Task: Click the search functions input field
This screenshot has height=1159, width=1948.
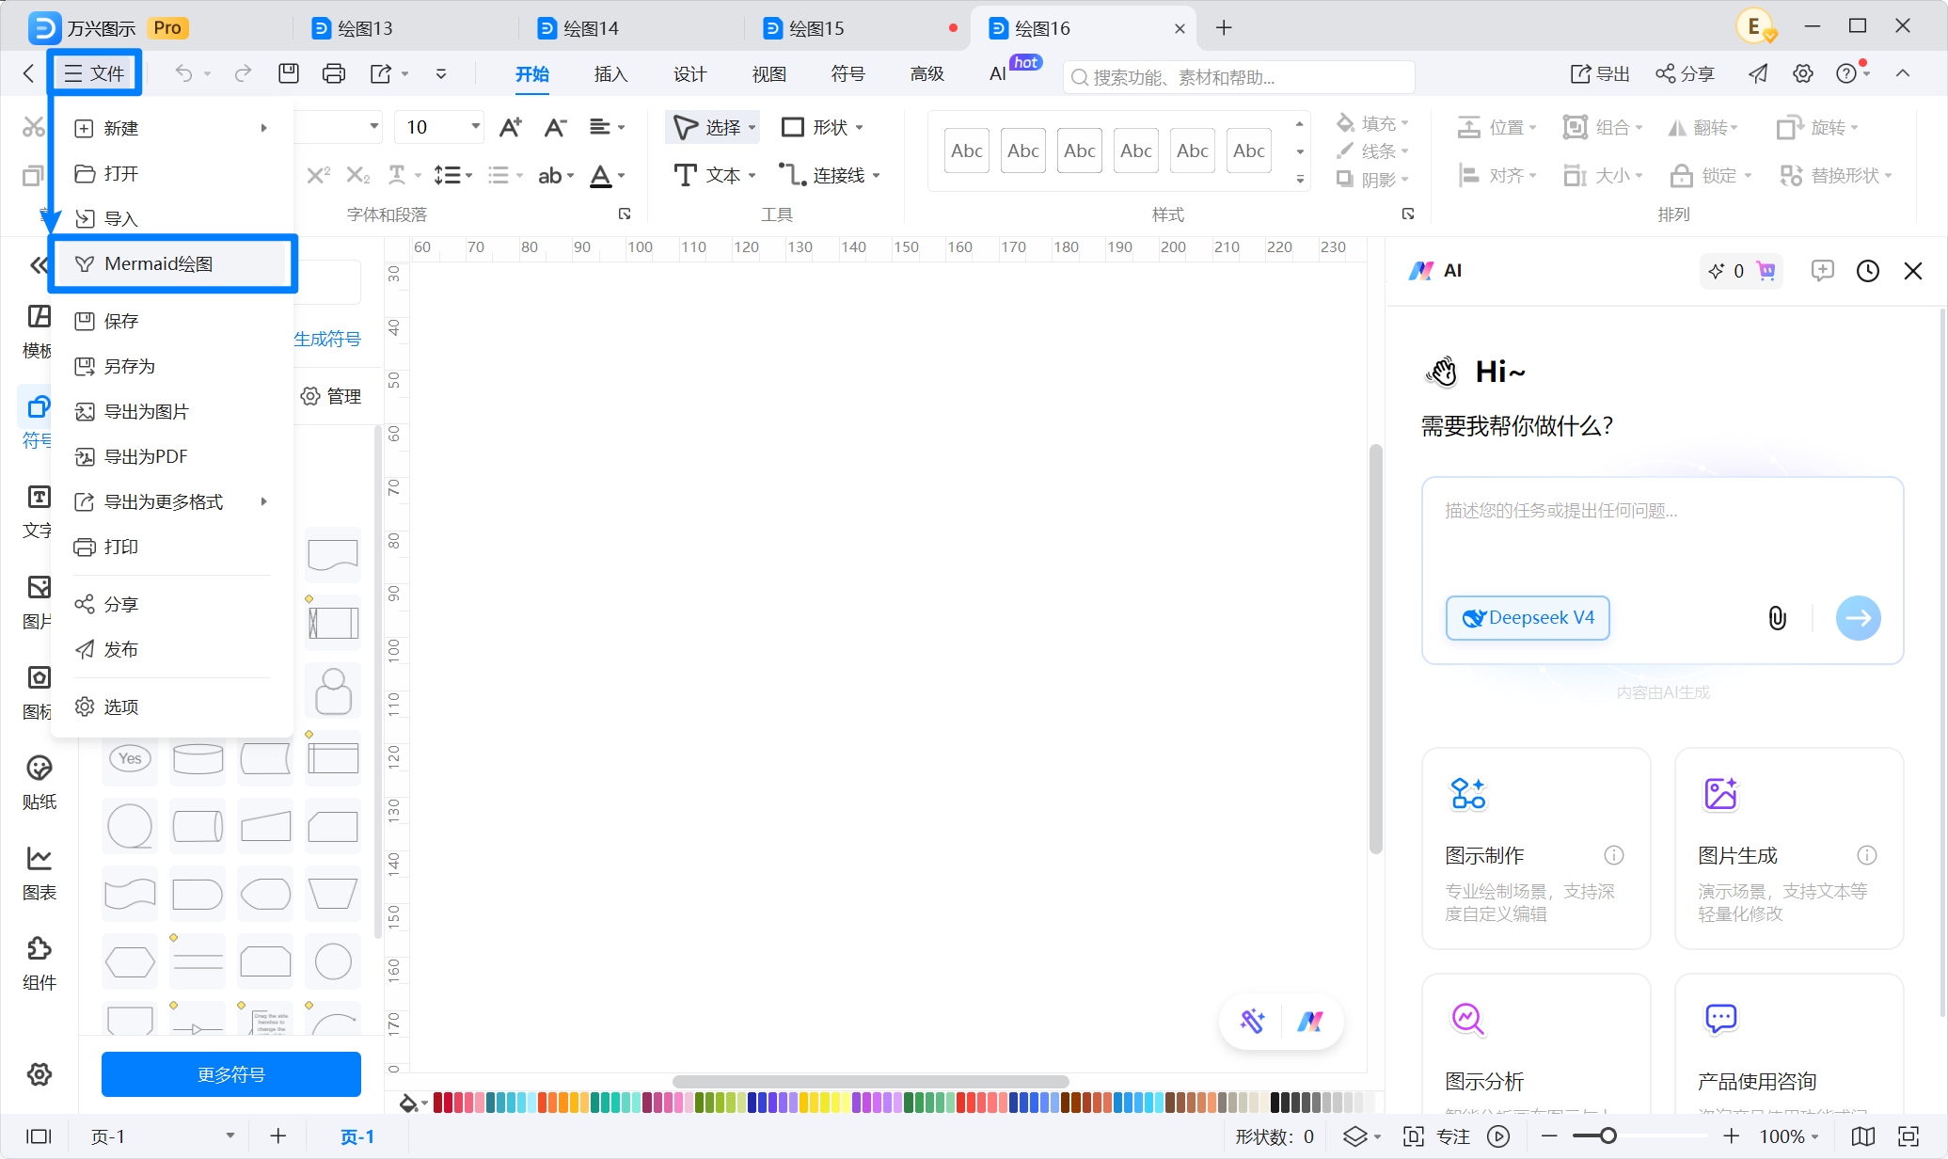Action: pos(1239,77)
